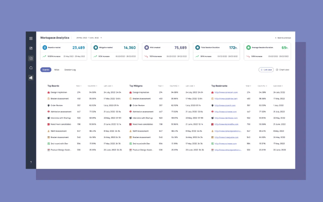Open the dashboard grid icon in sidebar
The image size is (323, 202).
tap(31, 38)
